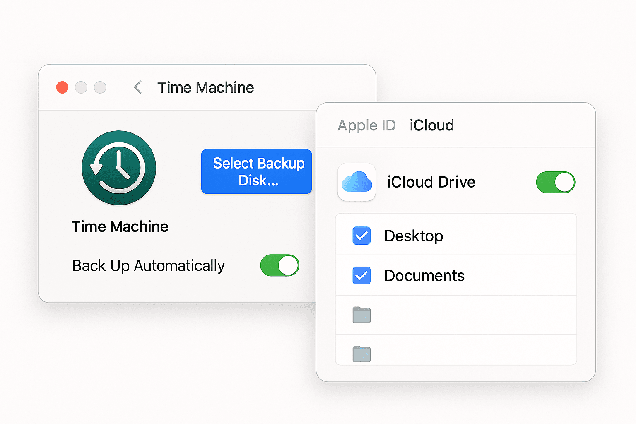Screen dimensions: 636x424
Task: Uncheck the Documents checkbox
Action: click(361, 275)
